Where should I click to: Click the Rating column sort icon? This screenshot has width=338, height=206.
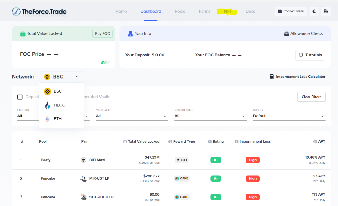210,142
